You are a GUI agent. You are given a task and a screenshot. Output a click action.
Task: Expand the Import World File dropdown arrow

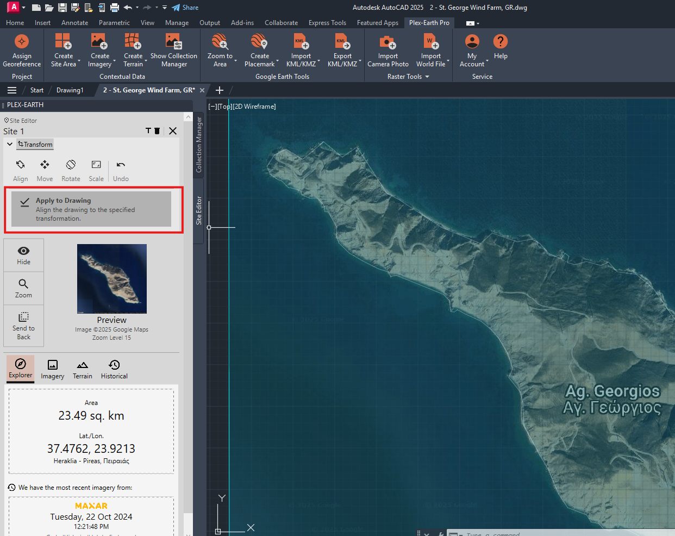pos(448,61)
